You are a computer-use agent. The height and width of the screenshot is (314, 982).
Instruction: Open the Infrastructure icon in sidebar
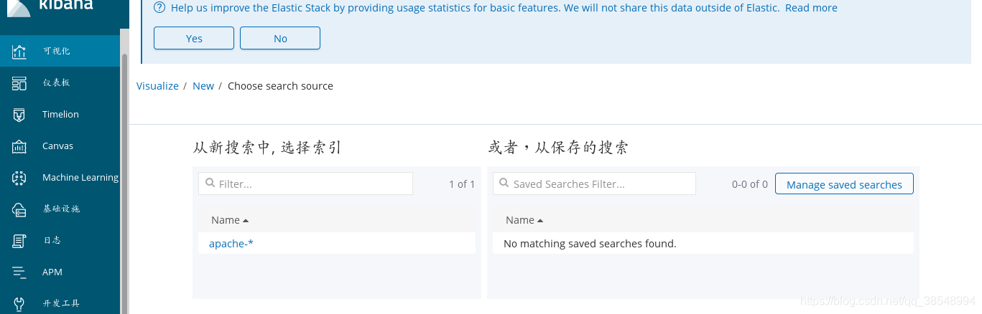[x=19, y=209]
